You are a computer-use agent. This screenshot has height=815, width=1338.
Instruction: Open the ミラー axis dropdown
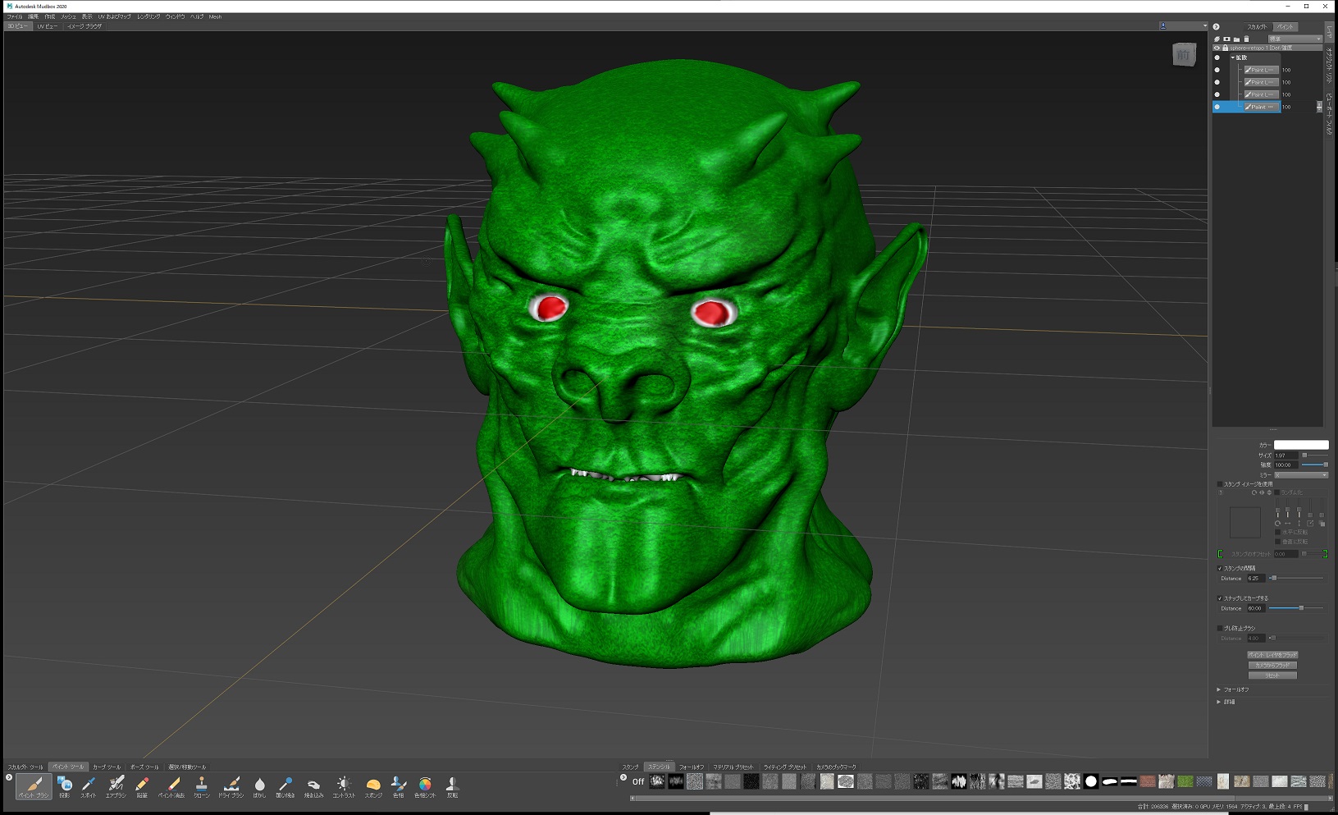click(1300, 475)
